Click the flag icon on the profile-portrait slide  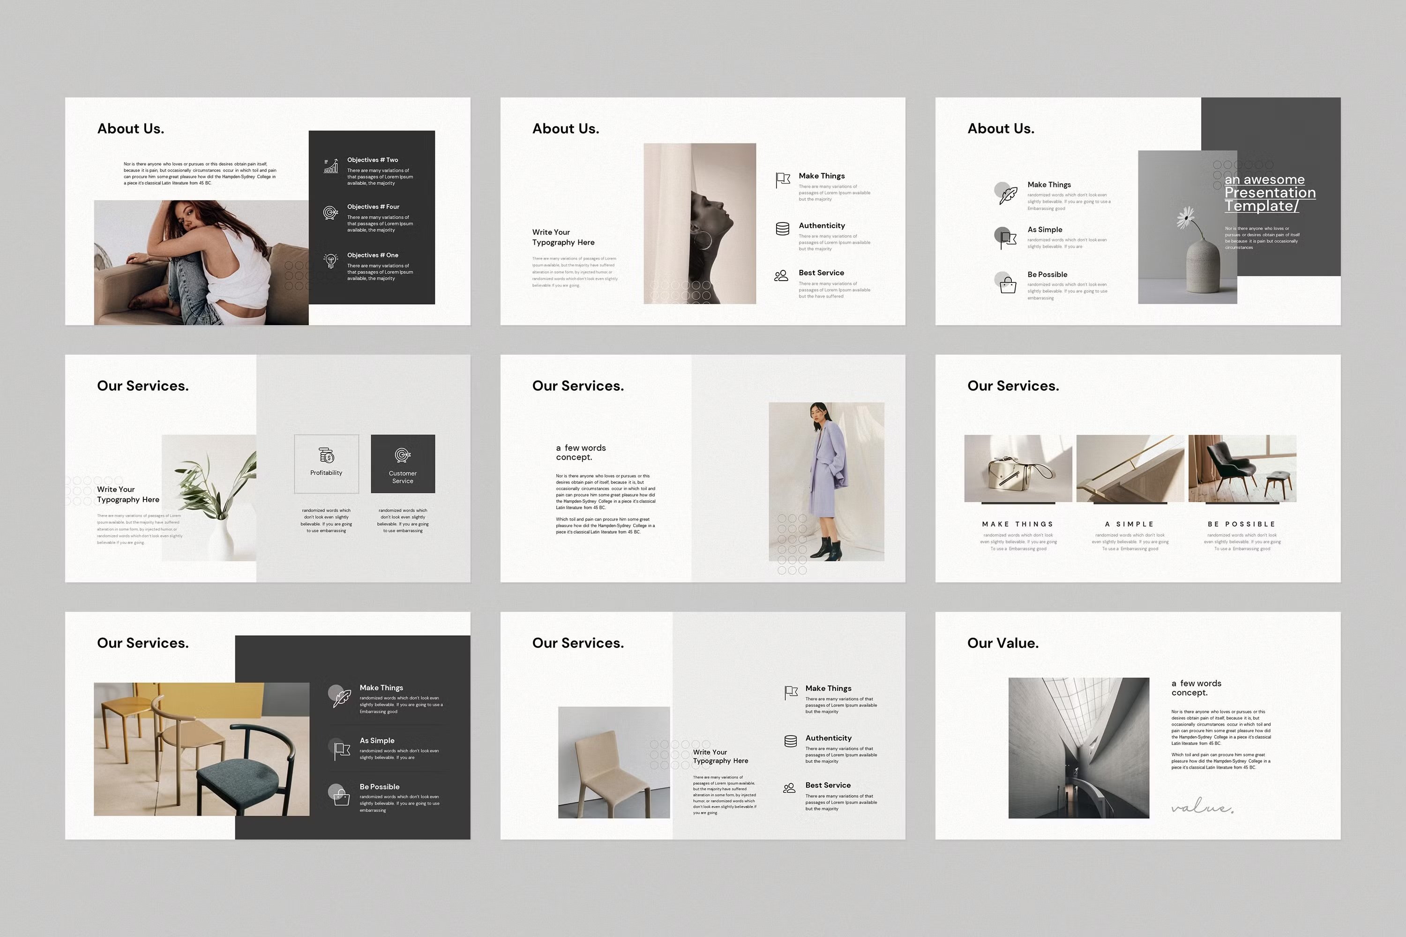coord(783,180)
